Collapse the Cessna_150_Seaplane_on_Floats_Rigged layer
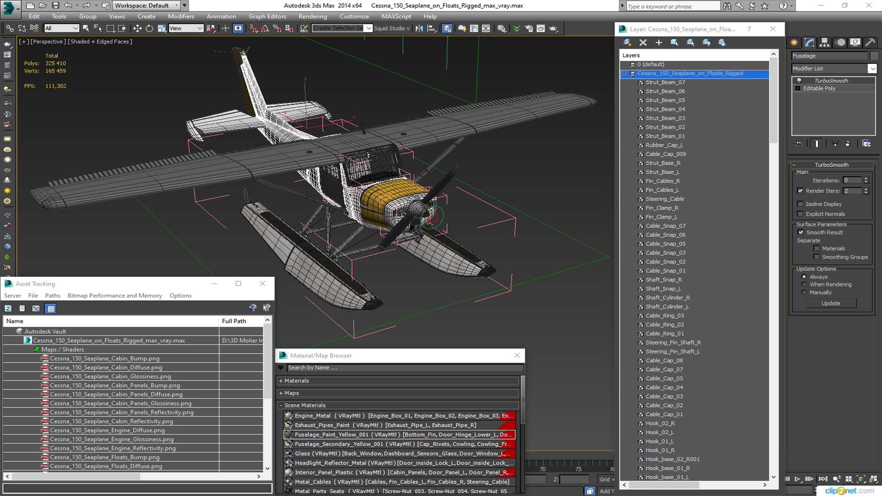Screen dimensions: 882x496 tap(624, 73)
